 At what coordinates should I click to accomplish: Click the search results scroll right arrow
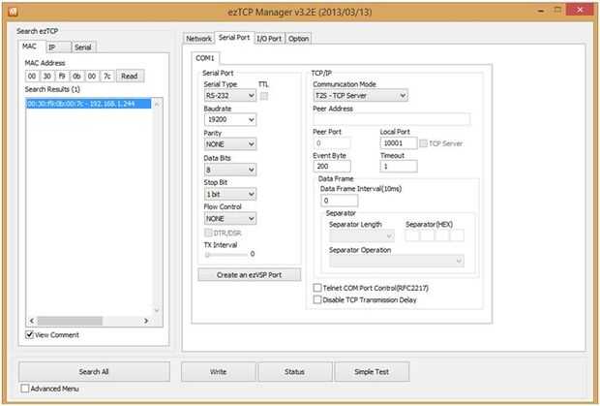point(146,321)
